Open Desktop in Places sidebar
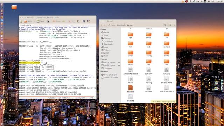This screenshot has height=126, width=224. [106, 38]
